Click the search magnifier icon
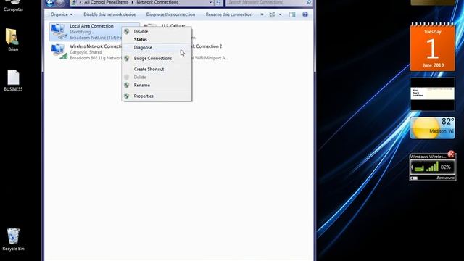This screenshot has width=464, height=261. pyautogui.click(x=308, y=3)
